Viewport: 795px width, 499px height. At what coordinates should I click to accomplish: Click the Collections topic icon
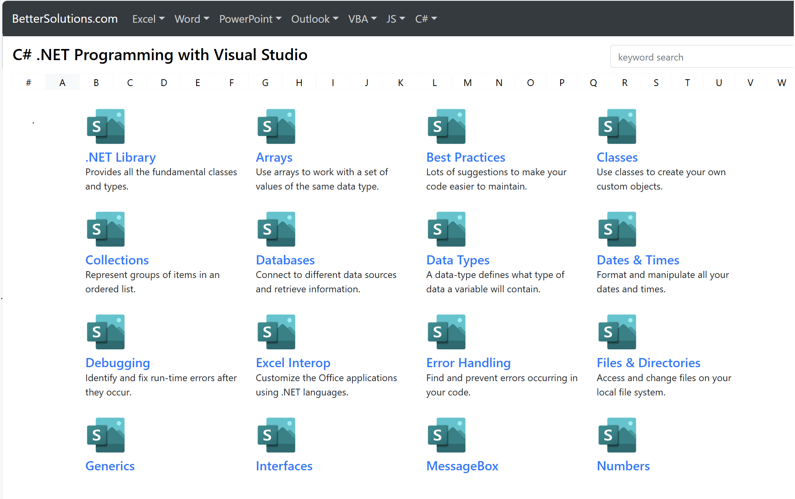(106, 229)
